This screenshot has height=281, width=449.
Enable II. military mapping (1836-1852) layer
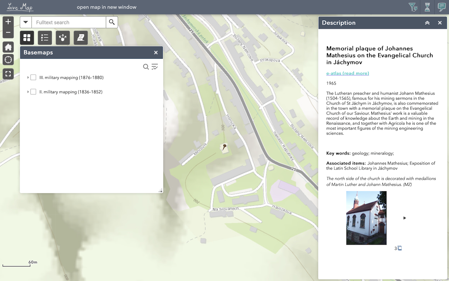[x=33, y=92]
